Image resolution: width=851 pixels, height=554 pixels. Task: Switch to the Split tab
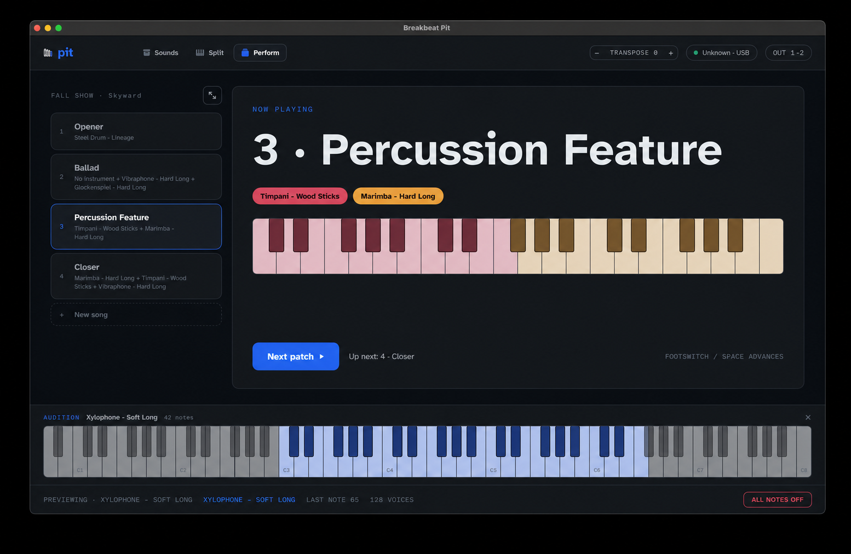(210, 53)
